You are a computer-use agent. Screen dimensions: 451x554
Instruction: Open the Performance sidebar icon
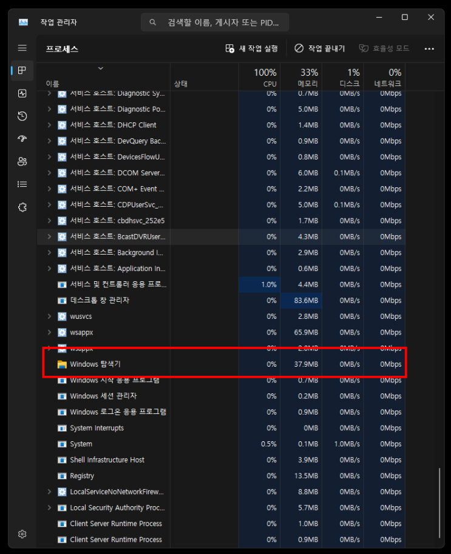22,93
